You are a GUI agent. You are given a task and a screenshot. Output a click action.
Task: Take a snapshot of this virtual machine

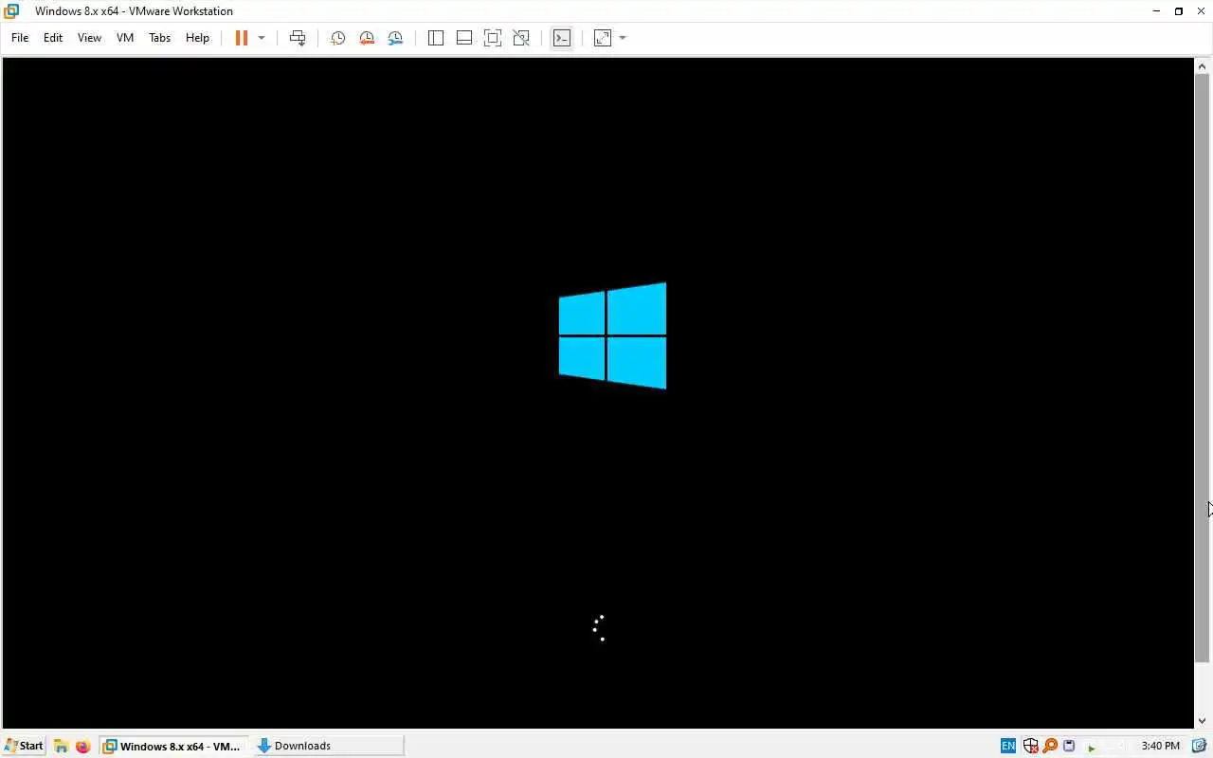[x=337, y=38]
